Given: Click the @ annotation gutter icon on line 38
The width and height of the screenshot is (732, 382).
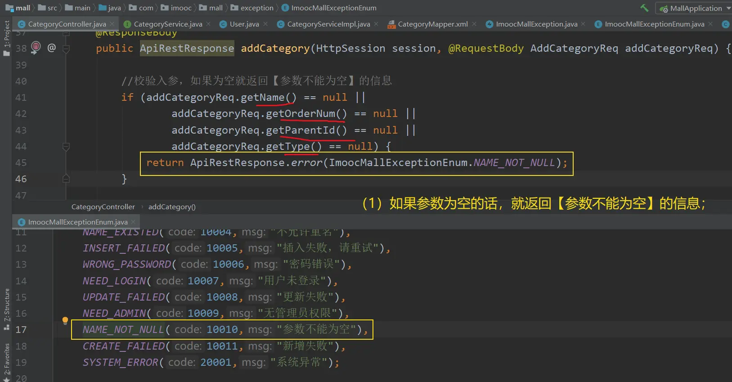Looking at the screenshot, I should tap(52, 47).
